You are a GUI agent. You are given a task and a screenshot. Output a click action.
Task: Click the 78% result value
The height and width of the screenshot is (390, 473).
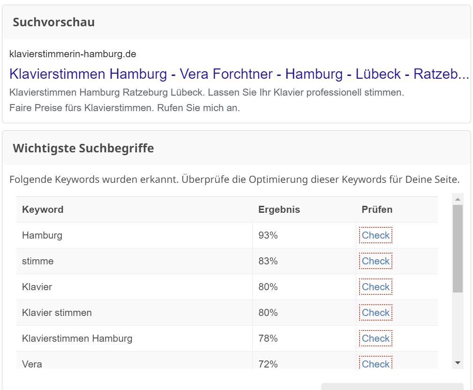click(268, 338)
